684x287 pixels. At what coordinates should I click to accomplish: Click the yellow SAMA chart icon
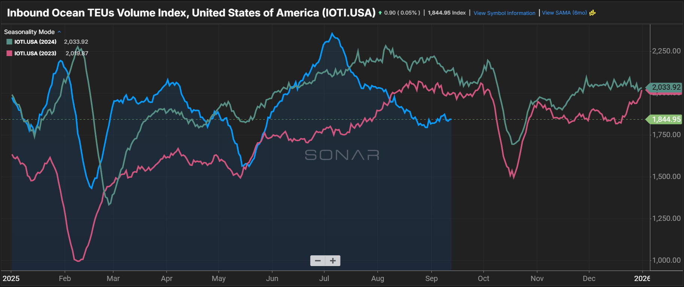592,13
